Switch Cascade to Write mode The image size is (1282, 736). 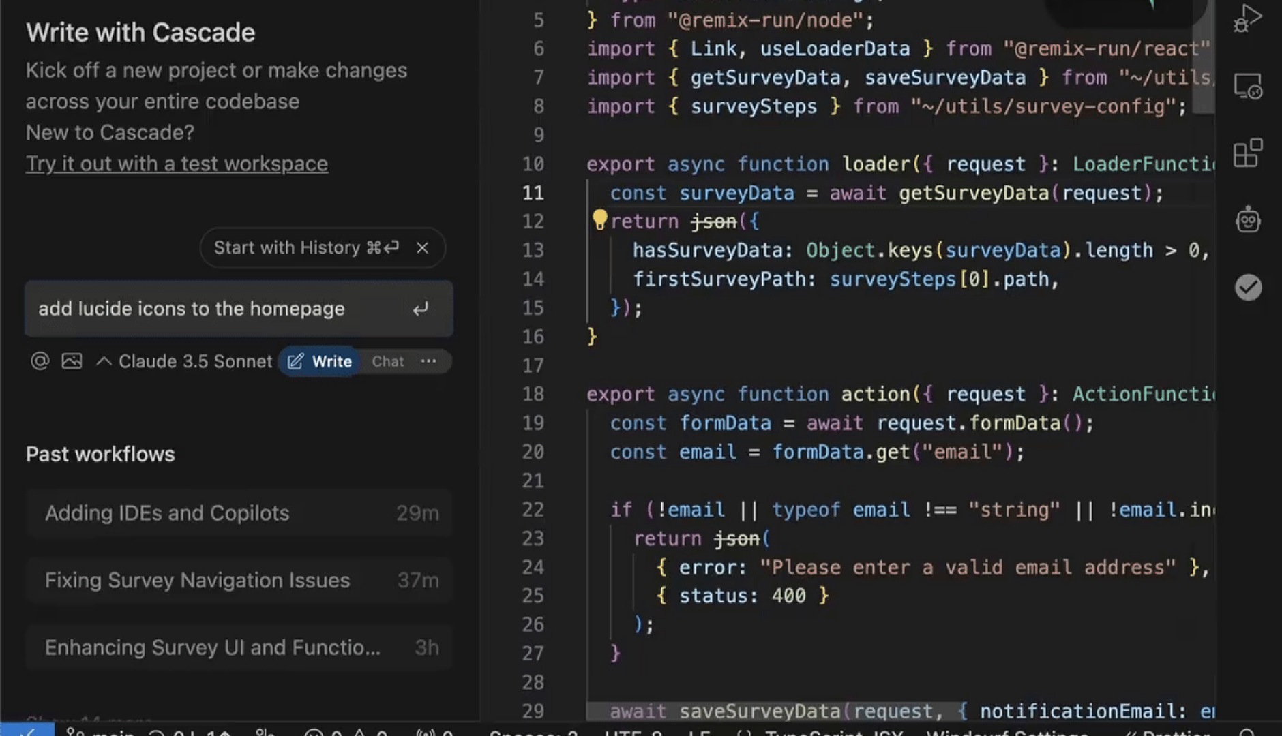(320, 361)
